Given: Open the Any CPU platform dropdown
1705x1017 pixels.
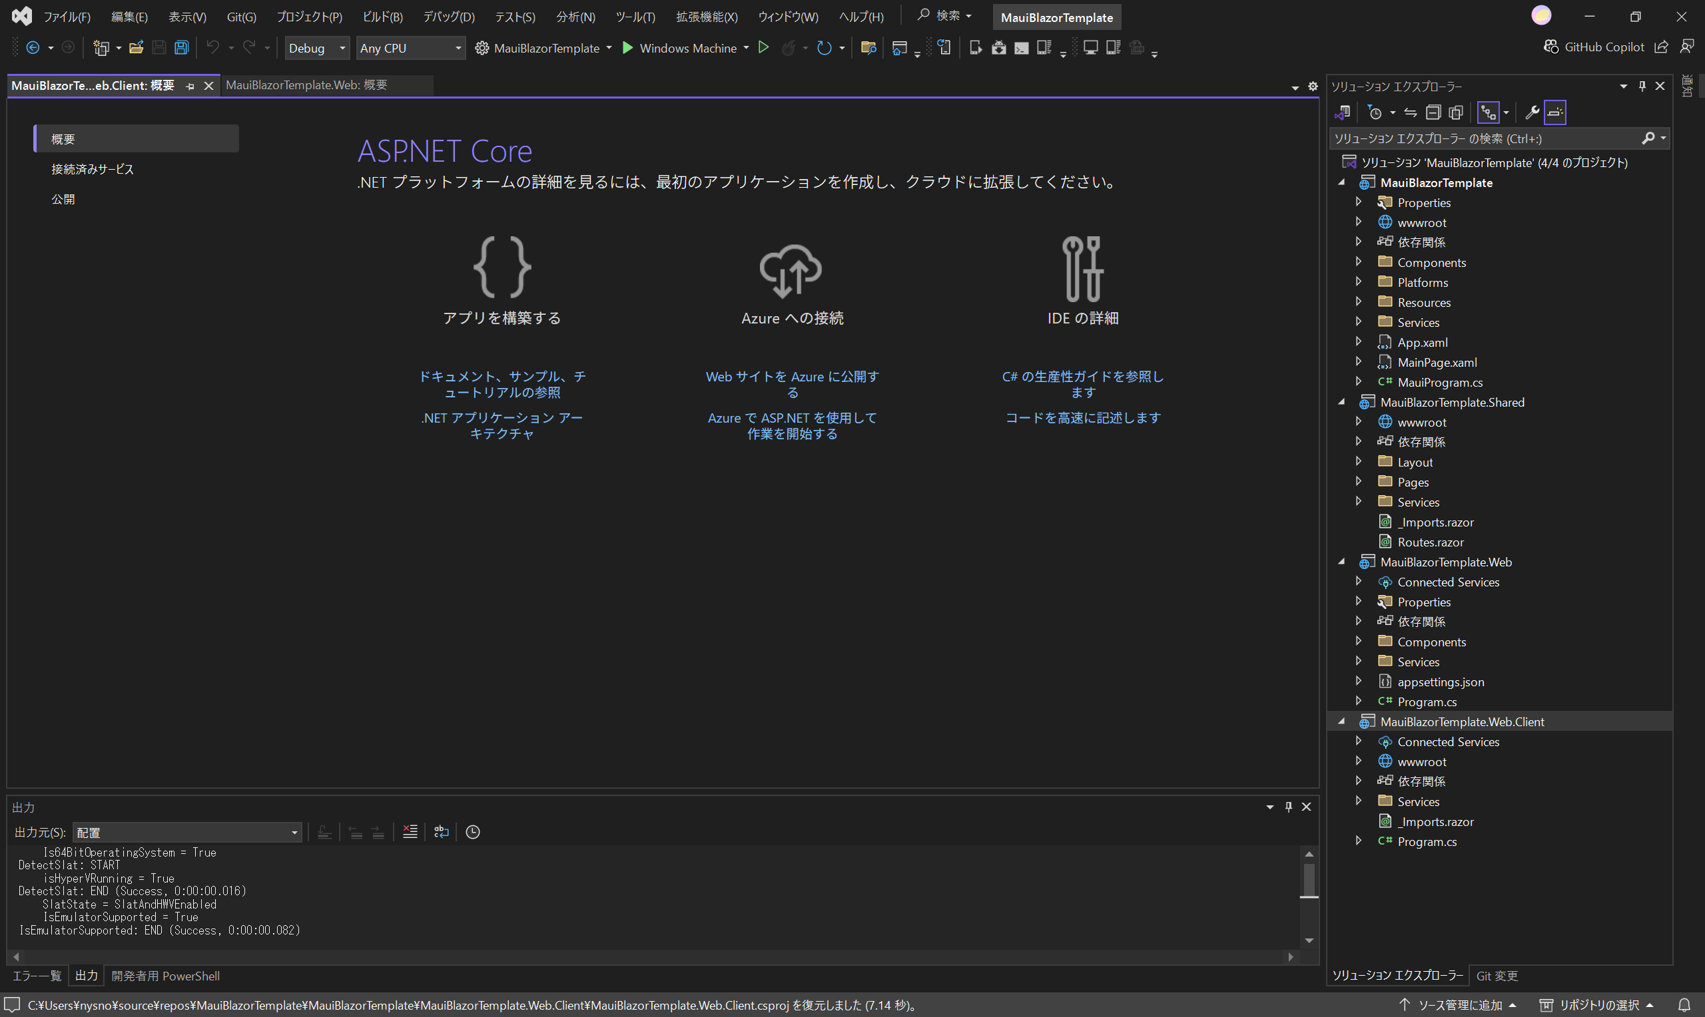Looking at the screenshot, I should 410,48.
